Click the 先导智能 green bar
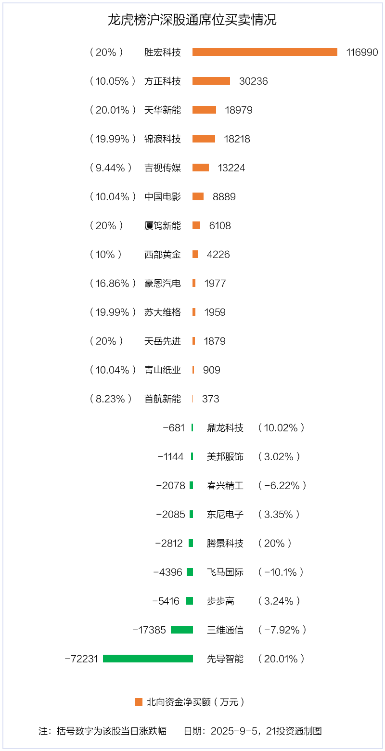The image size is (385, 751). coord(148,659)
